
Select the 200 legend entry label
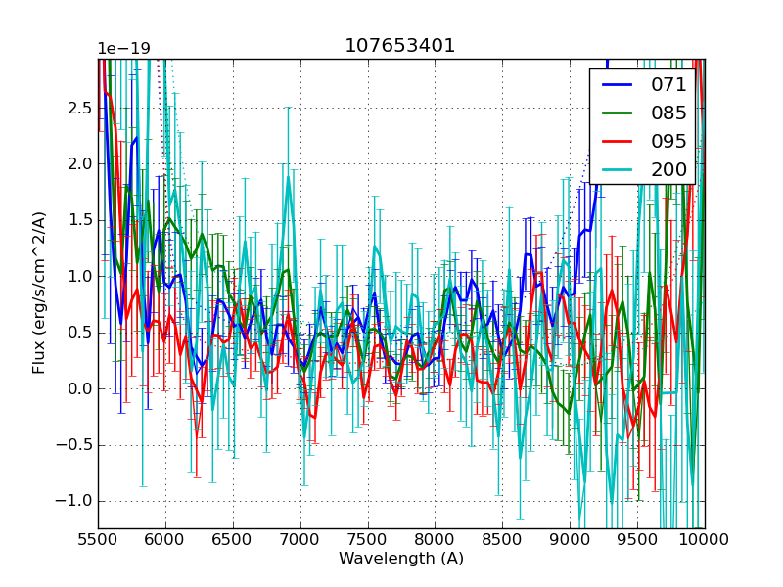668,169
